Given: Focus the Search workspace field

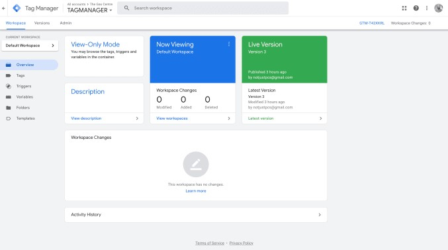Looking at the screenshot, I should 203,8.
